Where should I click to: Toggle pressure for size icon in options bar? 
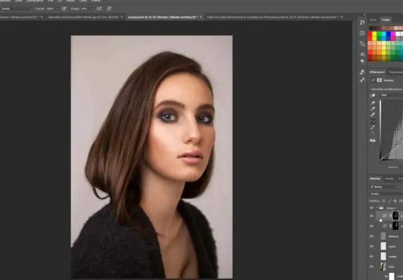(x=109, y=9)
